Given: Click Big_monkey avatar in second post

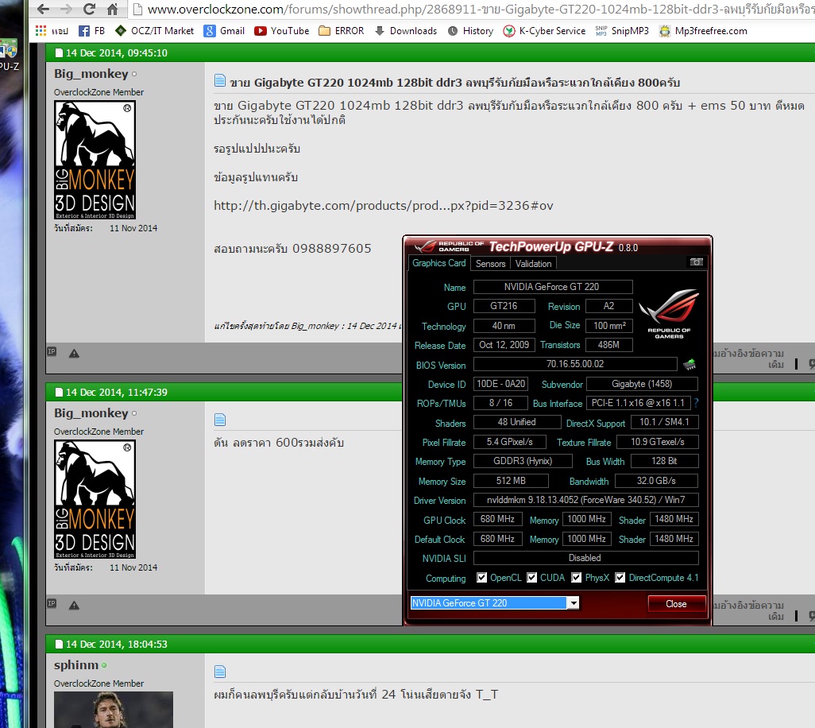Looking at the screenshot, I should (95, 500).
